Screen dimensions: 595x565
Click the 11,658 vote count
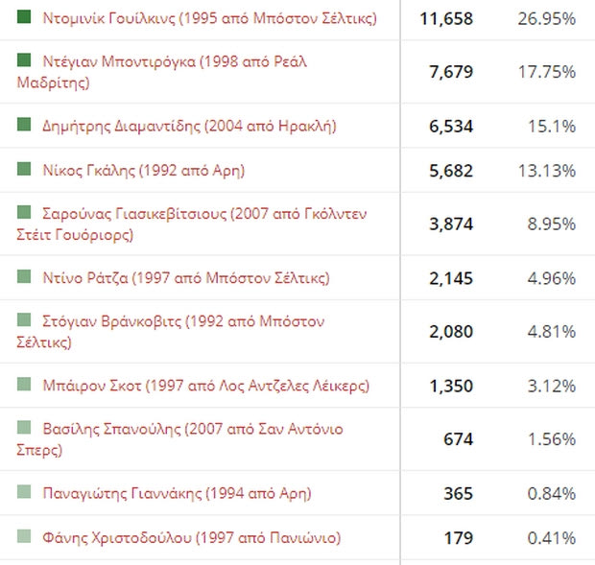point(446,18)
